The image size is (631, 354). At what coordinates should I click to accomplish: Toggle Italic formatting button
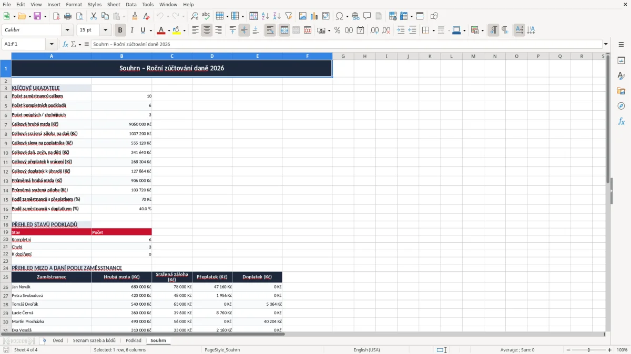point(131,30)
